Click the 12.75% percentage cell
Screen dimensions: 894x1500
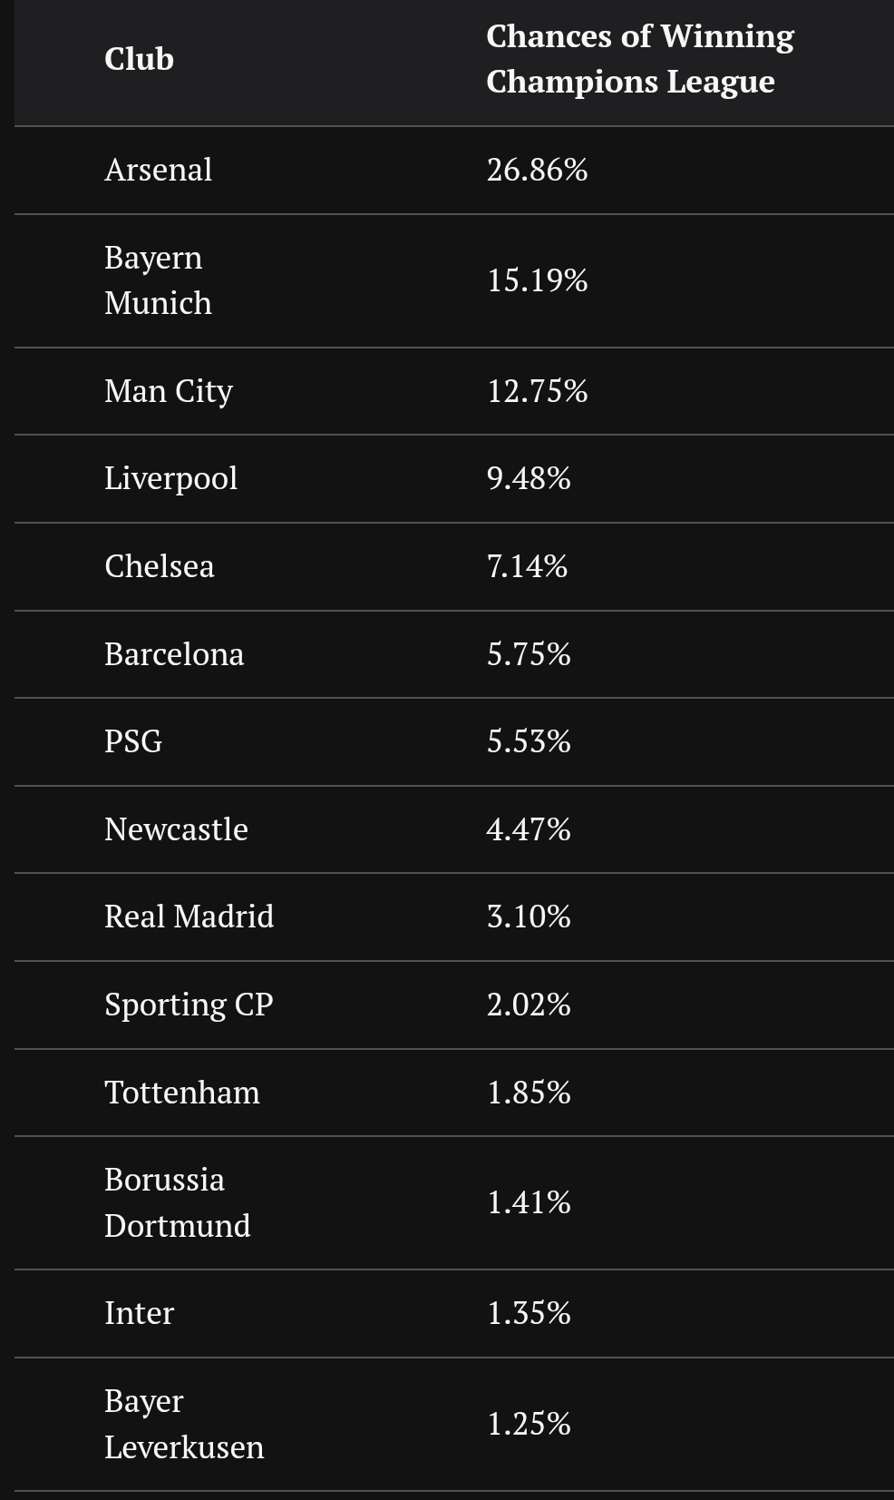(537, 391)
